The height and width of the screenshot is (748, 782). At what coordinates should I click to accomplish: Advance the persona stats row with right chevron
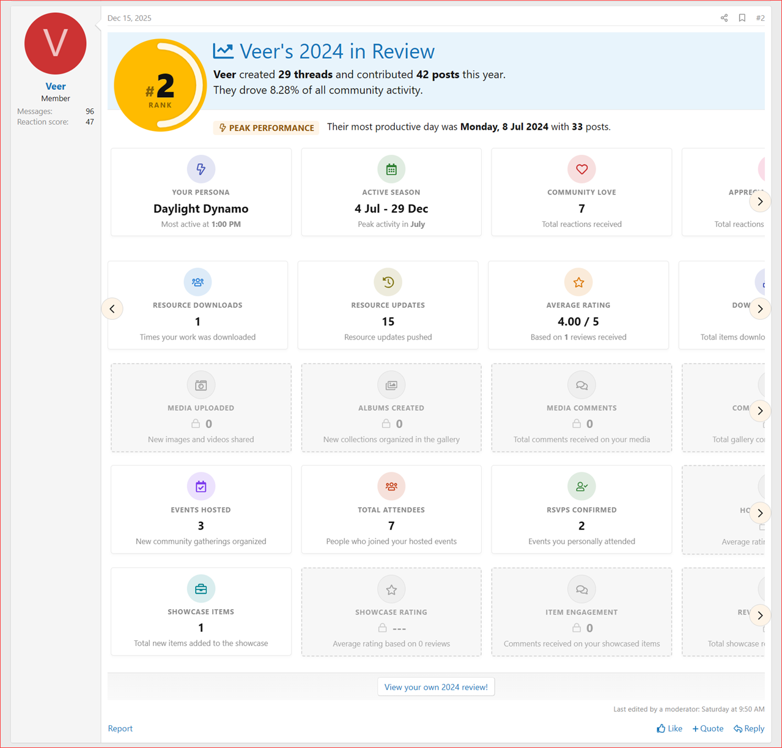(760, 201)
